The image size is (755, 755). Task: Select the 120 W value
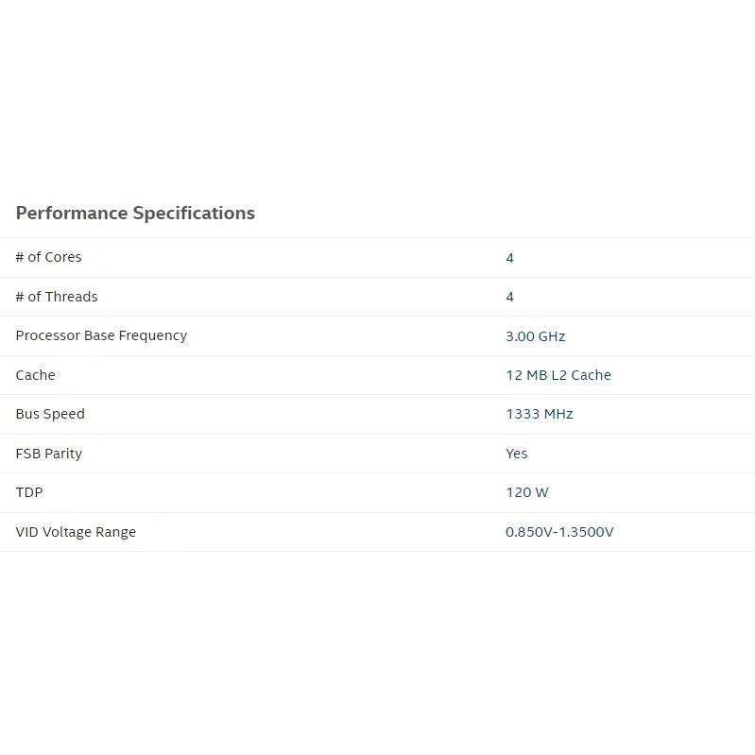coord(526,492)
